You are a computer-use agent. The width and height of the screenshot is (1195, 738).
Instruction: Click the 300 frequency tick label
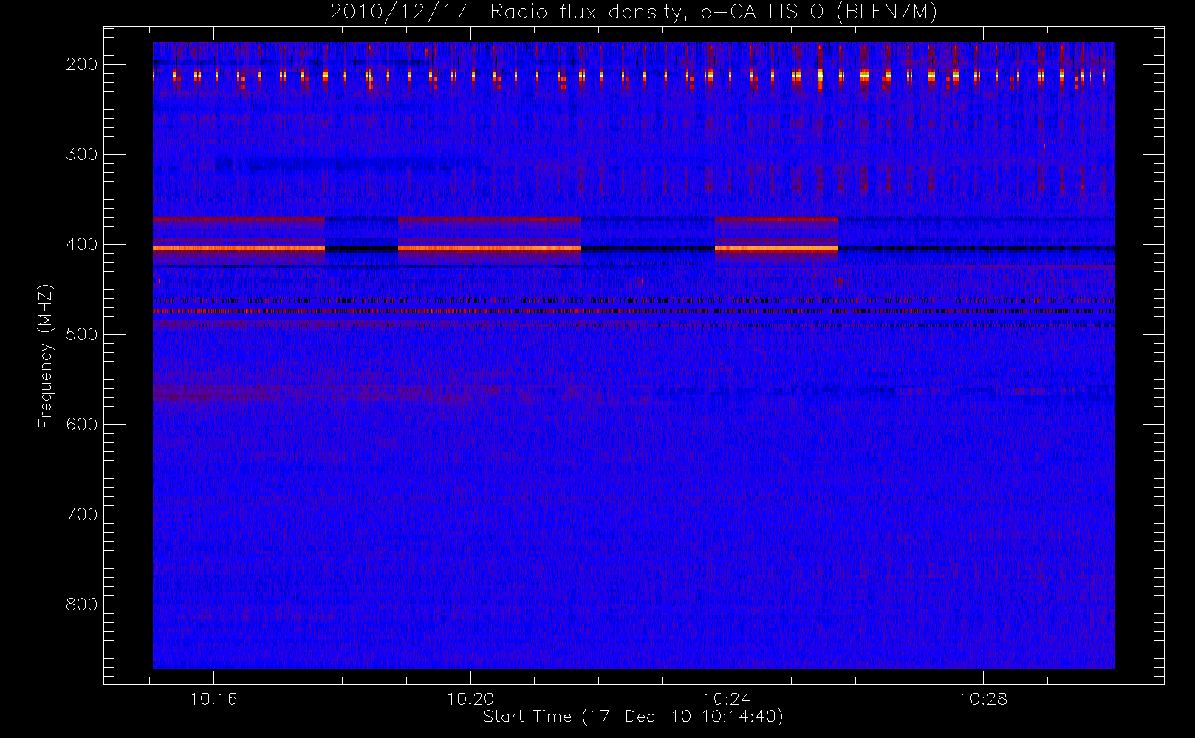82,154
